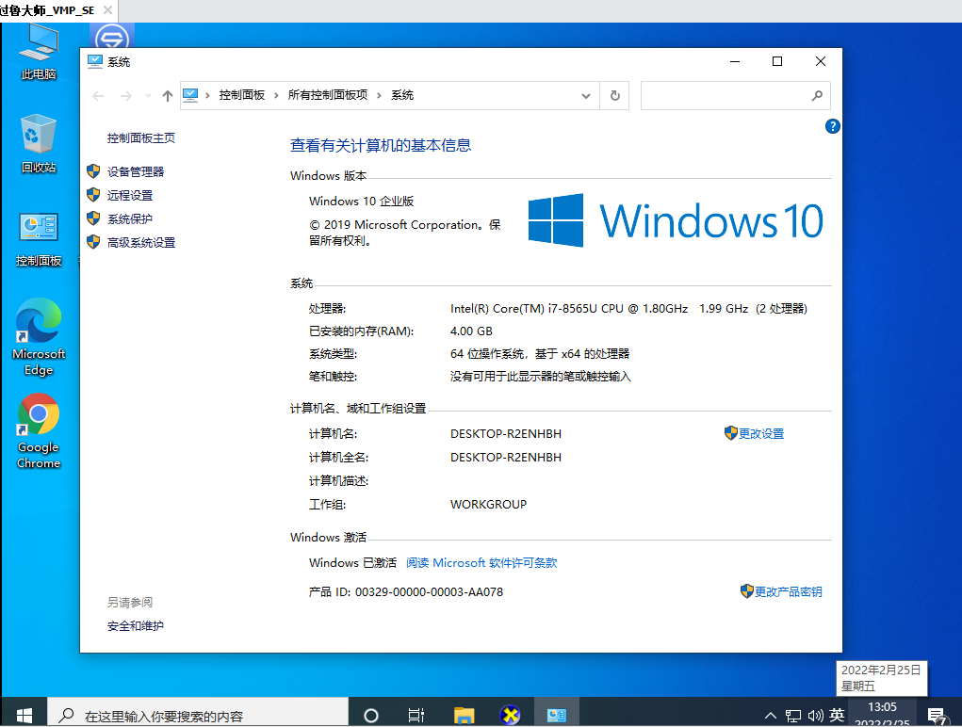Launch Microsoft Edge desktop shortcut

tap(38, 337)
